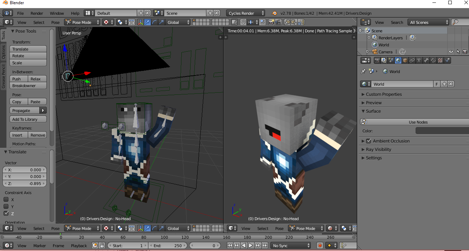Open the Render Layers properties tab

coord(384,60)
